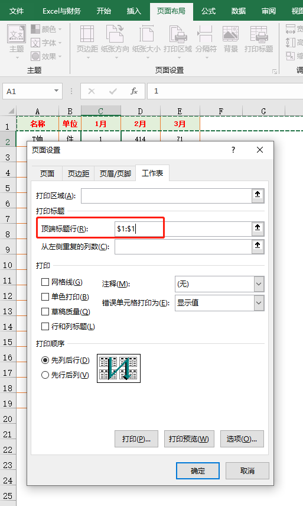303x506 pixels.
Task: Click the 3月 header cell
Action: click(180, 124)
